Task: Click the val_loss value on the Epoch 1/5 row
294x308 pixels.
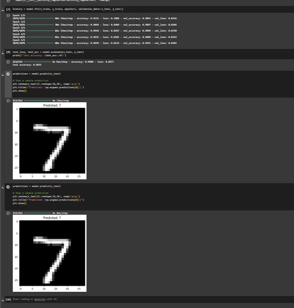Action: pos(173,18)
